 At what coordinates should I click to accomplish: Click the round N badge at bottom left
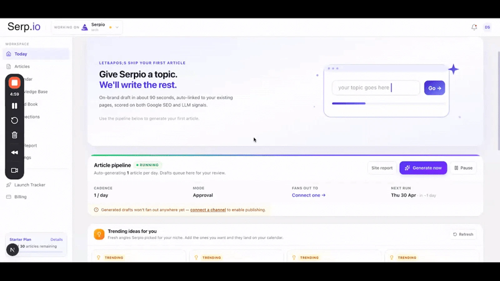(x=12, y=250)
